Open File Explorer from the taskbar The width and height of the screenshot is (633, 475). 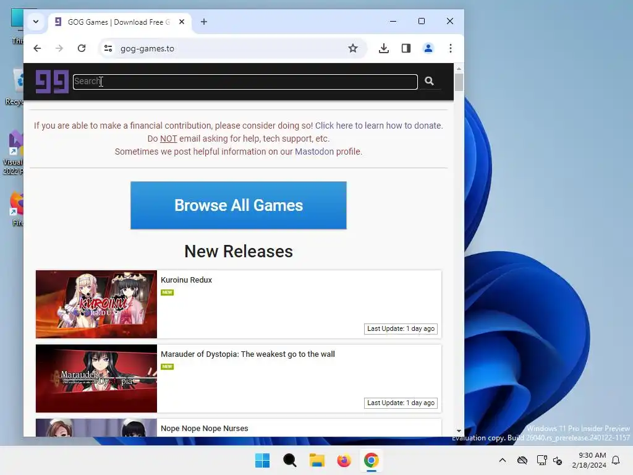click(x=317, y=460)
